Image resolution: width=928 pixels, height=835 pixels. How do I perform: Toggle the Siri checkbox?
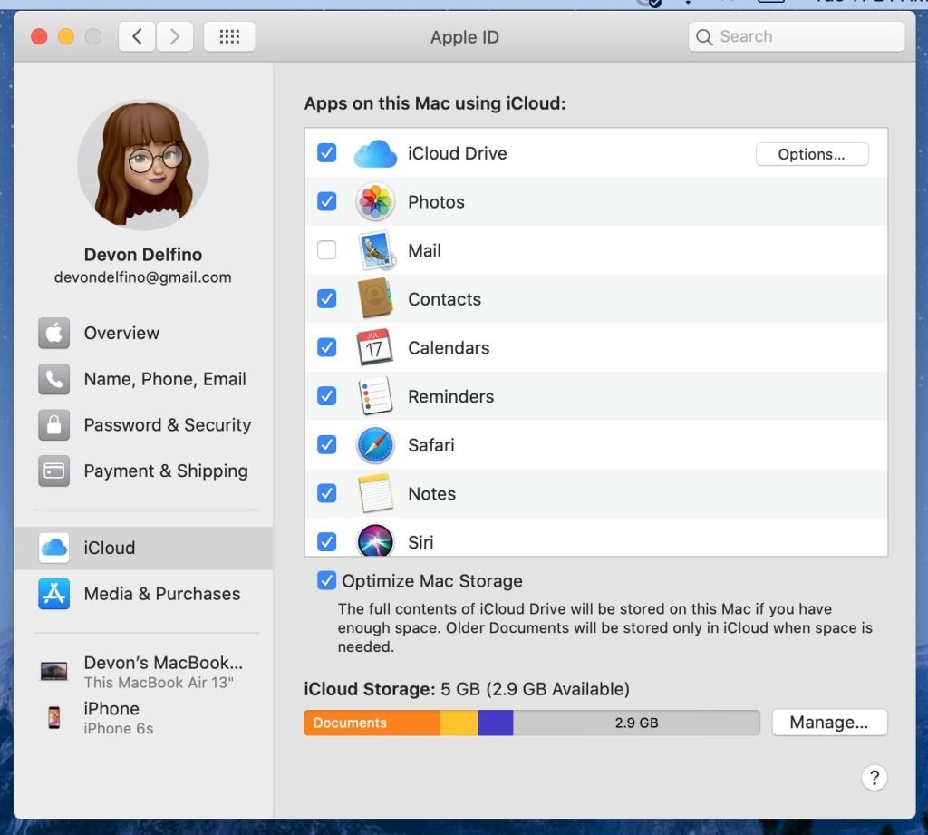(326, 541)
